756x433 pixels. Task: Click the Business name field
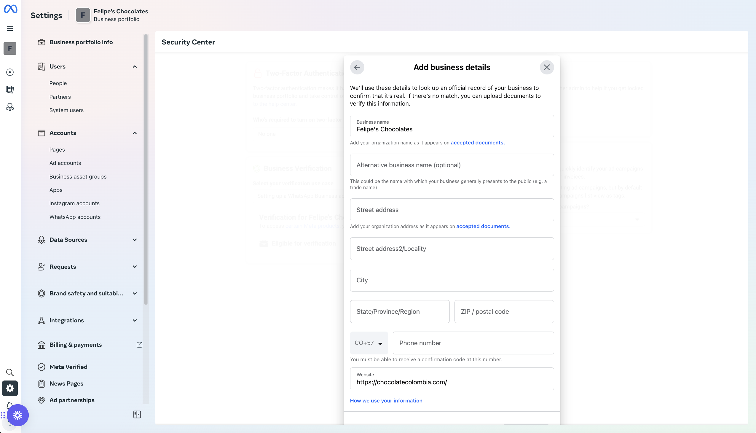click(x=452, y=126)
